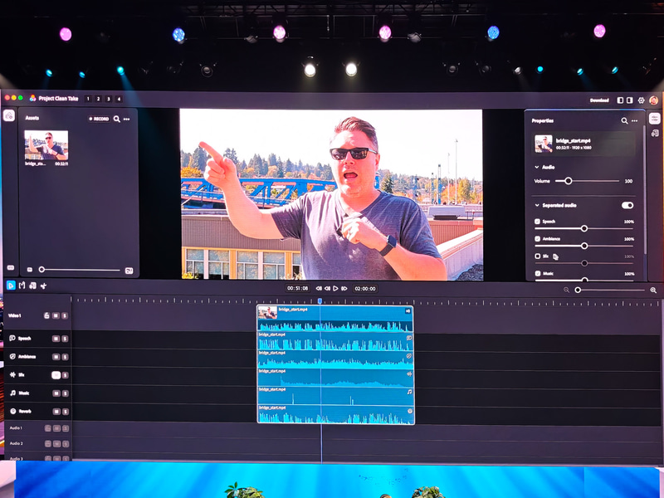Jump to the clip start
The image size is (664, 498).
click(x=319, y=289)
